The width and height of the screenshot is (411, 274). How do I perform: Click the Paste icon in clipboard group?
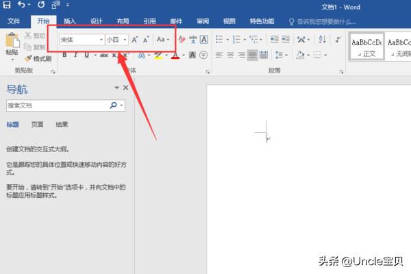coord(12,41)
